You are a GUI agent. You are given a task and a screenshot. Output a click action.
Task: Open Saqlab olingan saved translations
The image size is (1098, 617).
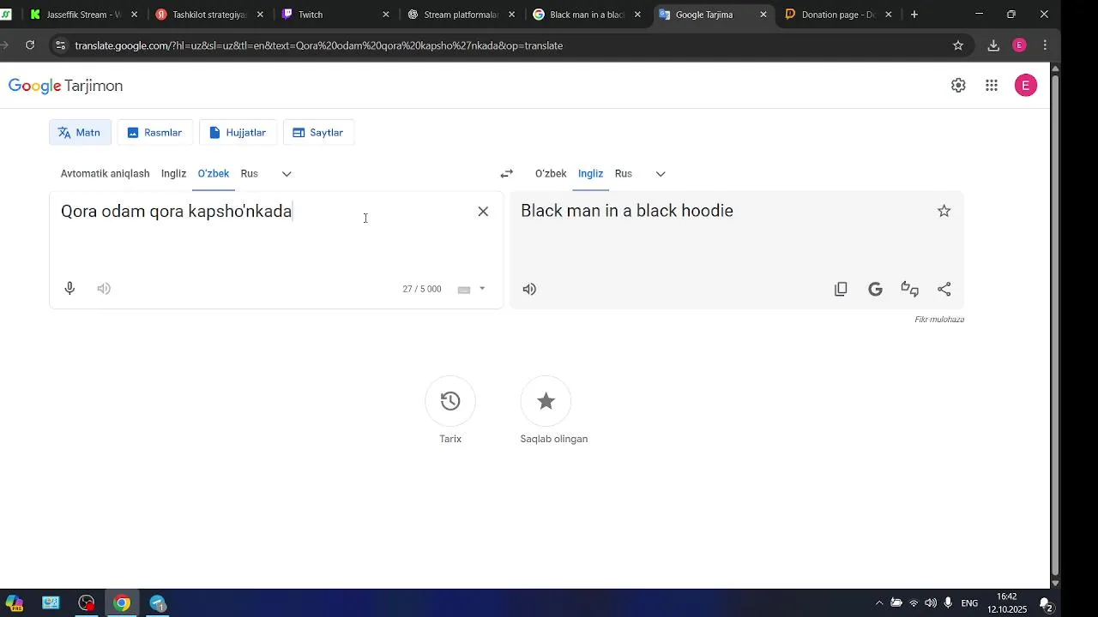(546, 401)
